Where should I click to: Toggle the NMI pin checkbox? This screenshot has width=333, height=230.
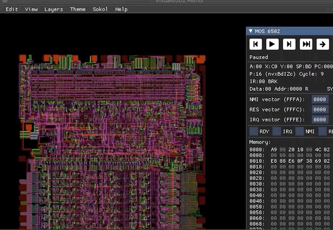pos(300,131)
